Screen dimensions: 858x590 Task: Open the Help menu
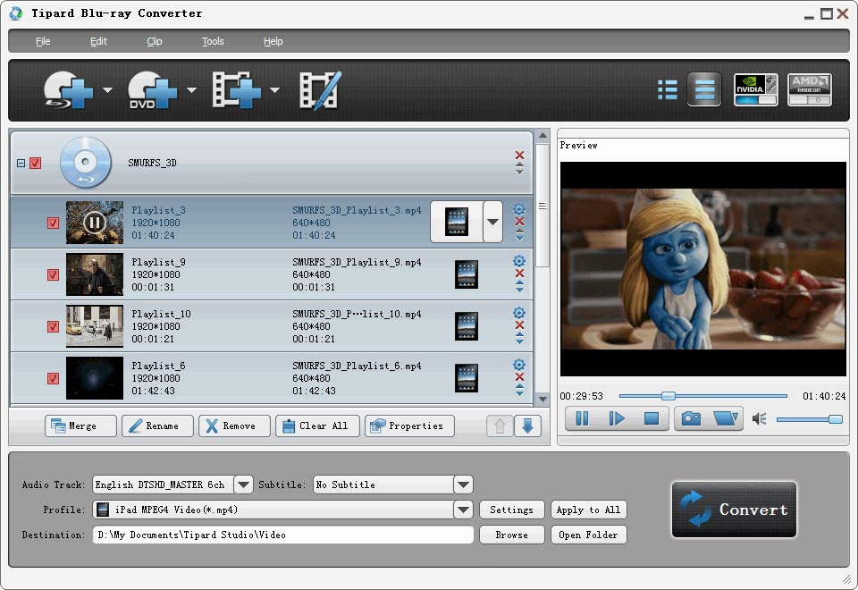pyautogui.click(x=273, y=41)
